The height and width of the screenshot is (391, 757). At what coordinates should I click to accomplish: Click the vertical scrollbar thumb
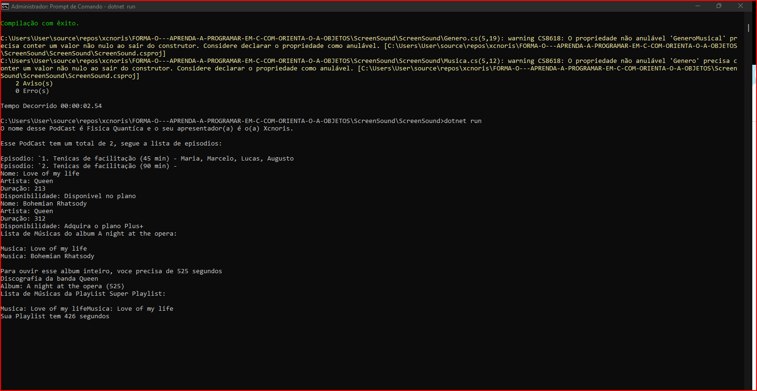(749, 28)
